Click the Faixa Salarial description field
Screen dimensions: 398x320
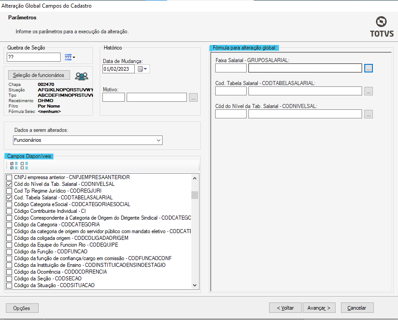click(x=305, y=68)
